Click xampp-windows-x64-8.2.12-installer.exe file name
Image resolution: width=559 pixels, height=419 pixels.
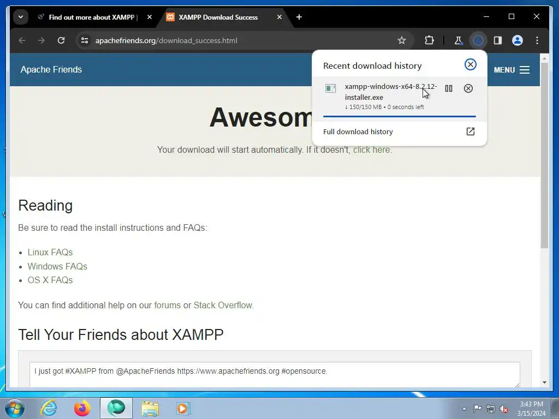point(391,92)
